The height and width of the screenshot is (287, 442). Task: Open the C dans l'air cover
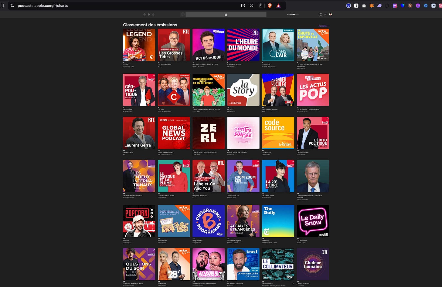pyautogui.click(x=278, y=45)
